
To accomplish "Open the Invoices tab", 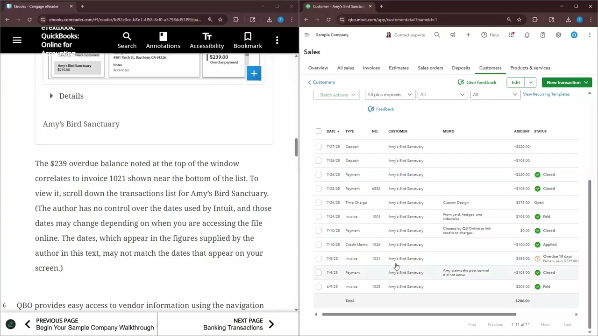I will [x=371, y=68].
